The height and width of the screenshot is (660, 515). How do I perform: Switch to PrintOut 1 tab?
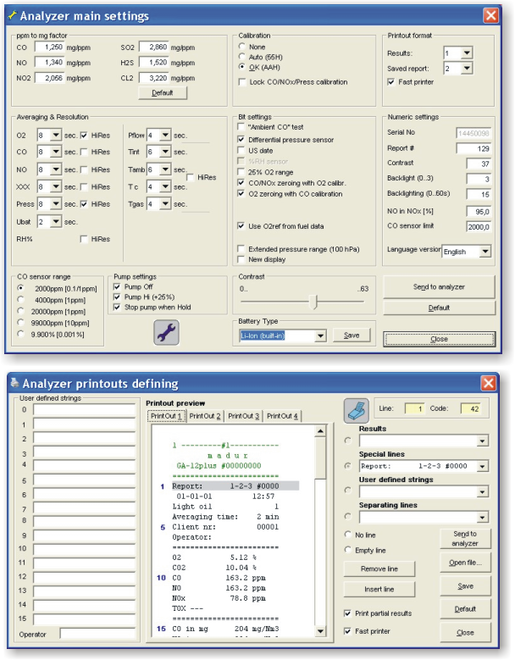(167, 416)
